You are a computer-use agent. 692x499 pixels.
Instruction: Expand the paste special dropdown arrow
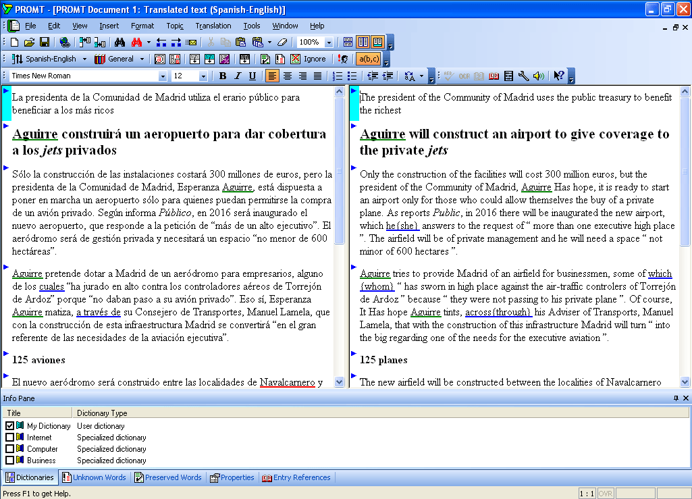point(269,43)
